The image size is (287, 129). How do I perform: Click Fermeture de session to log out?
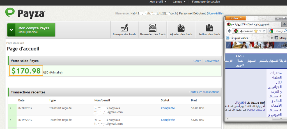tap(206, 2)
